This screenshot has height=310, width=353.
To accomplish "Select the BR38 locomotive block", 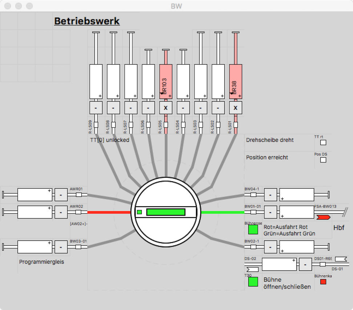I will (x=236, y=81).
